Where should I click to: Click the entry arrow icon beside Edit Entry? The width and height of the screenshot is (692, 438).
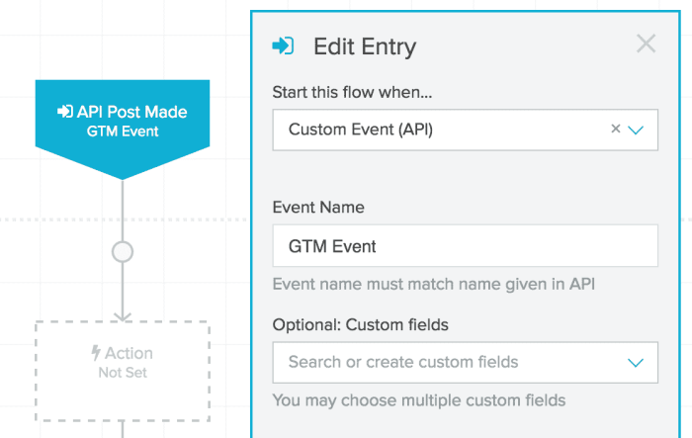click(284, 45)
